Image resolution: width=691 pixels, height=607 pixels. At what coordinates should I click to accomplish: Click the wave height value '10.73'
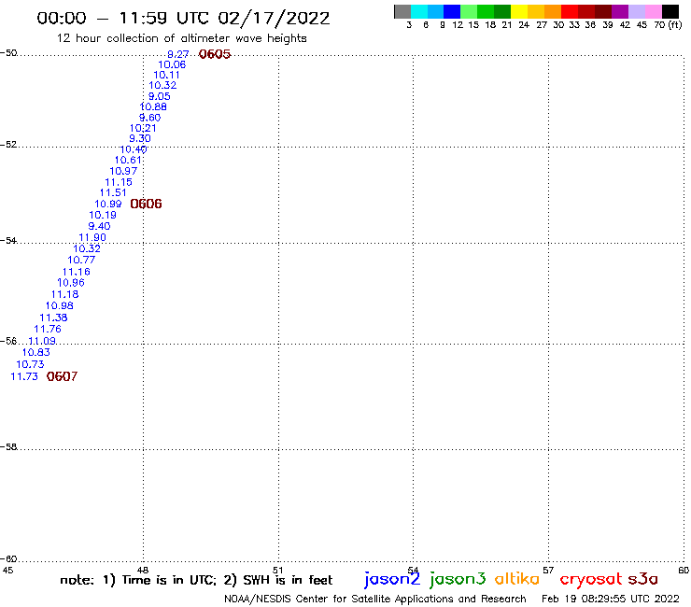click(x=30, y=364)
